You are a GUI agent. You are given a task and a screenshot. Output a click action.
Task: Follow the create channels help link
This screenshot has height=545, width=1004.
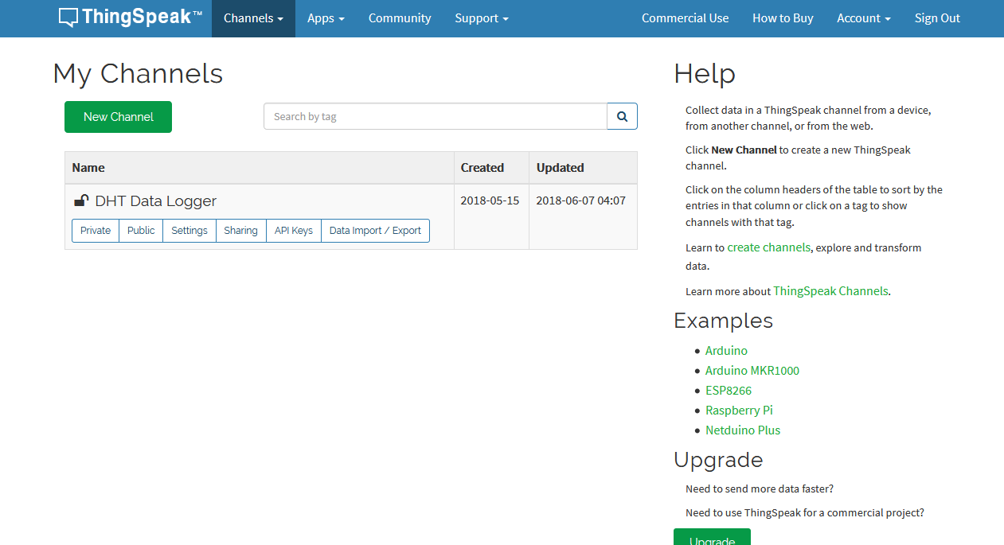[x=769, y=247]
